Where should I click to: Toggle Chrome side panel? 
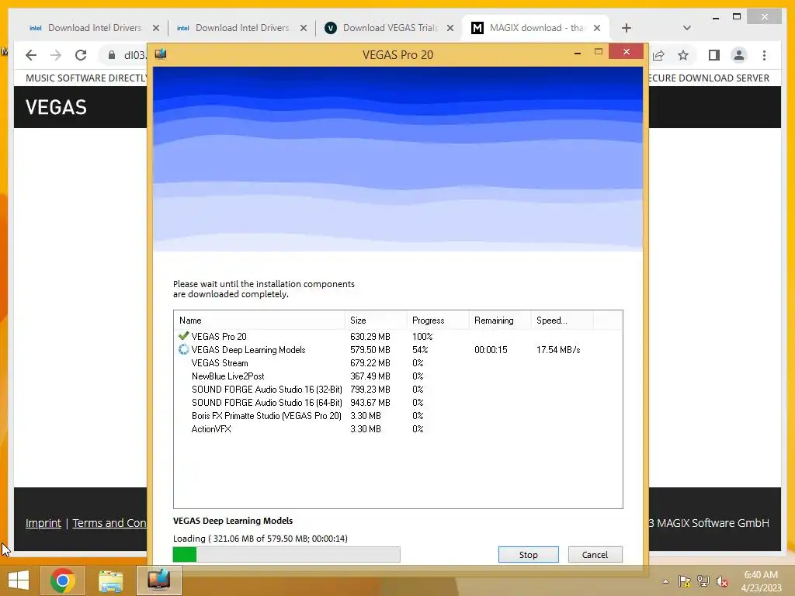[714, 55]
